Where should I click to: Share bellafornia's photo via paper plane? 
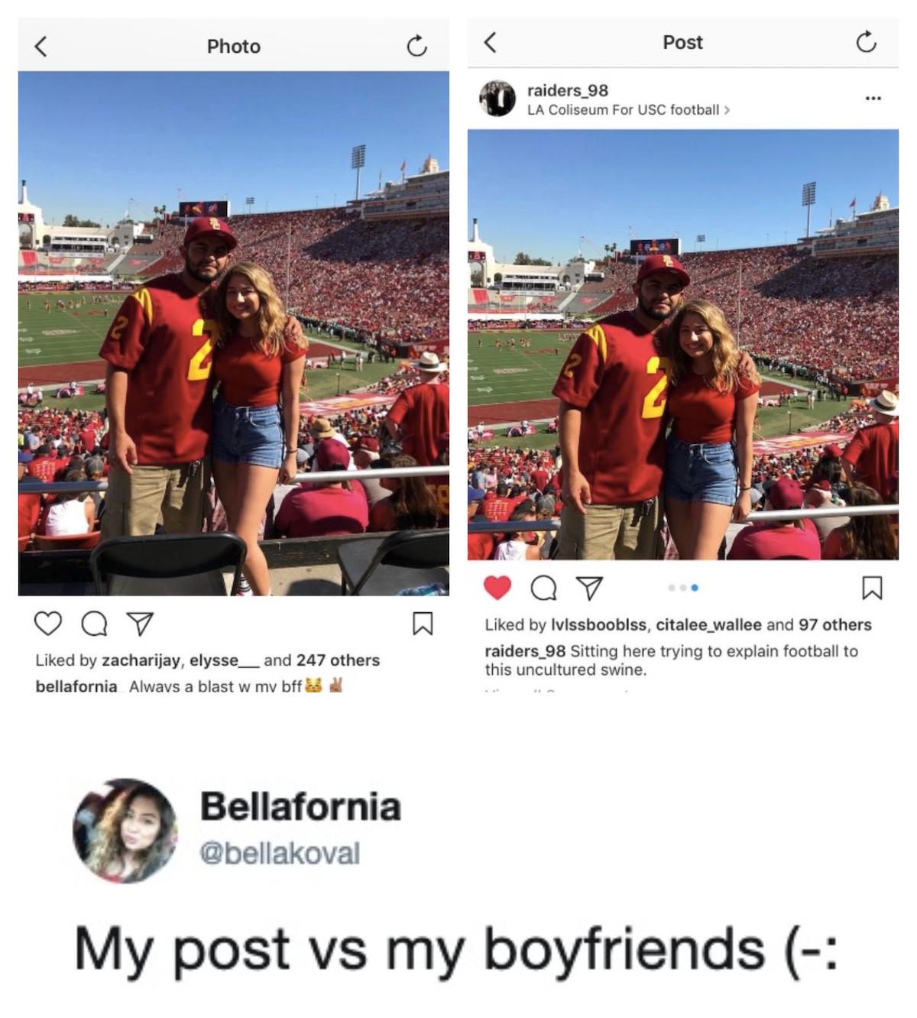coord(140,624)
